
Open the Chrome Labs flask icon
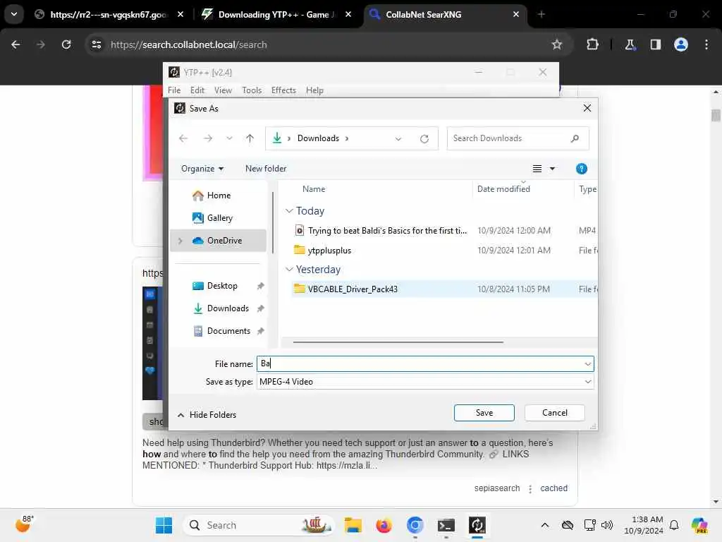630,44
